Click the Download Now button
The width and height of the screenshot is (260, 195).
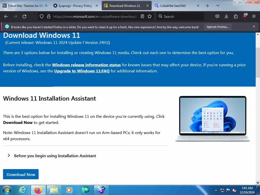(x=21, y=174)
